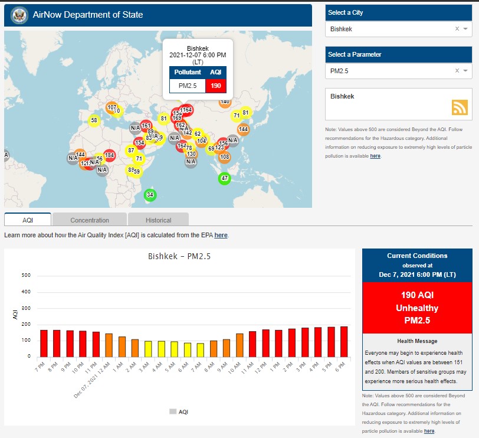
Task: Click the yellow map marker showing 58
Action: [93, 121]
